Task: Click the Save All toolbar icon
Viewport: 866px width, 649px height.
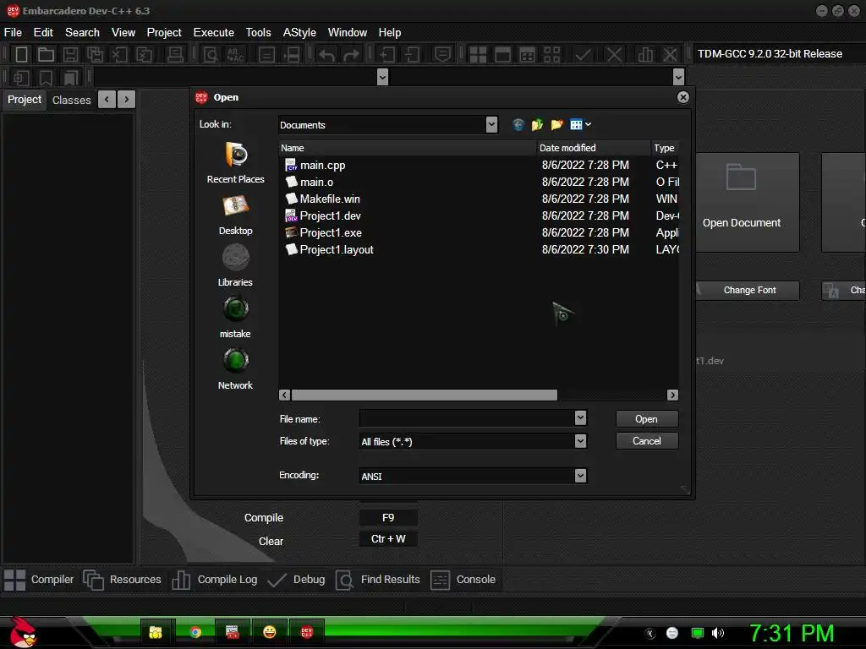Action: [x=95, y=54]
